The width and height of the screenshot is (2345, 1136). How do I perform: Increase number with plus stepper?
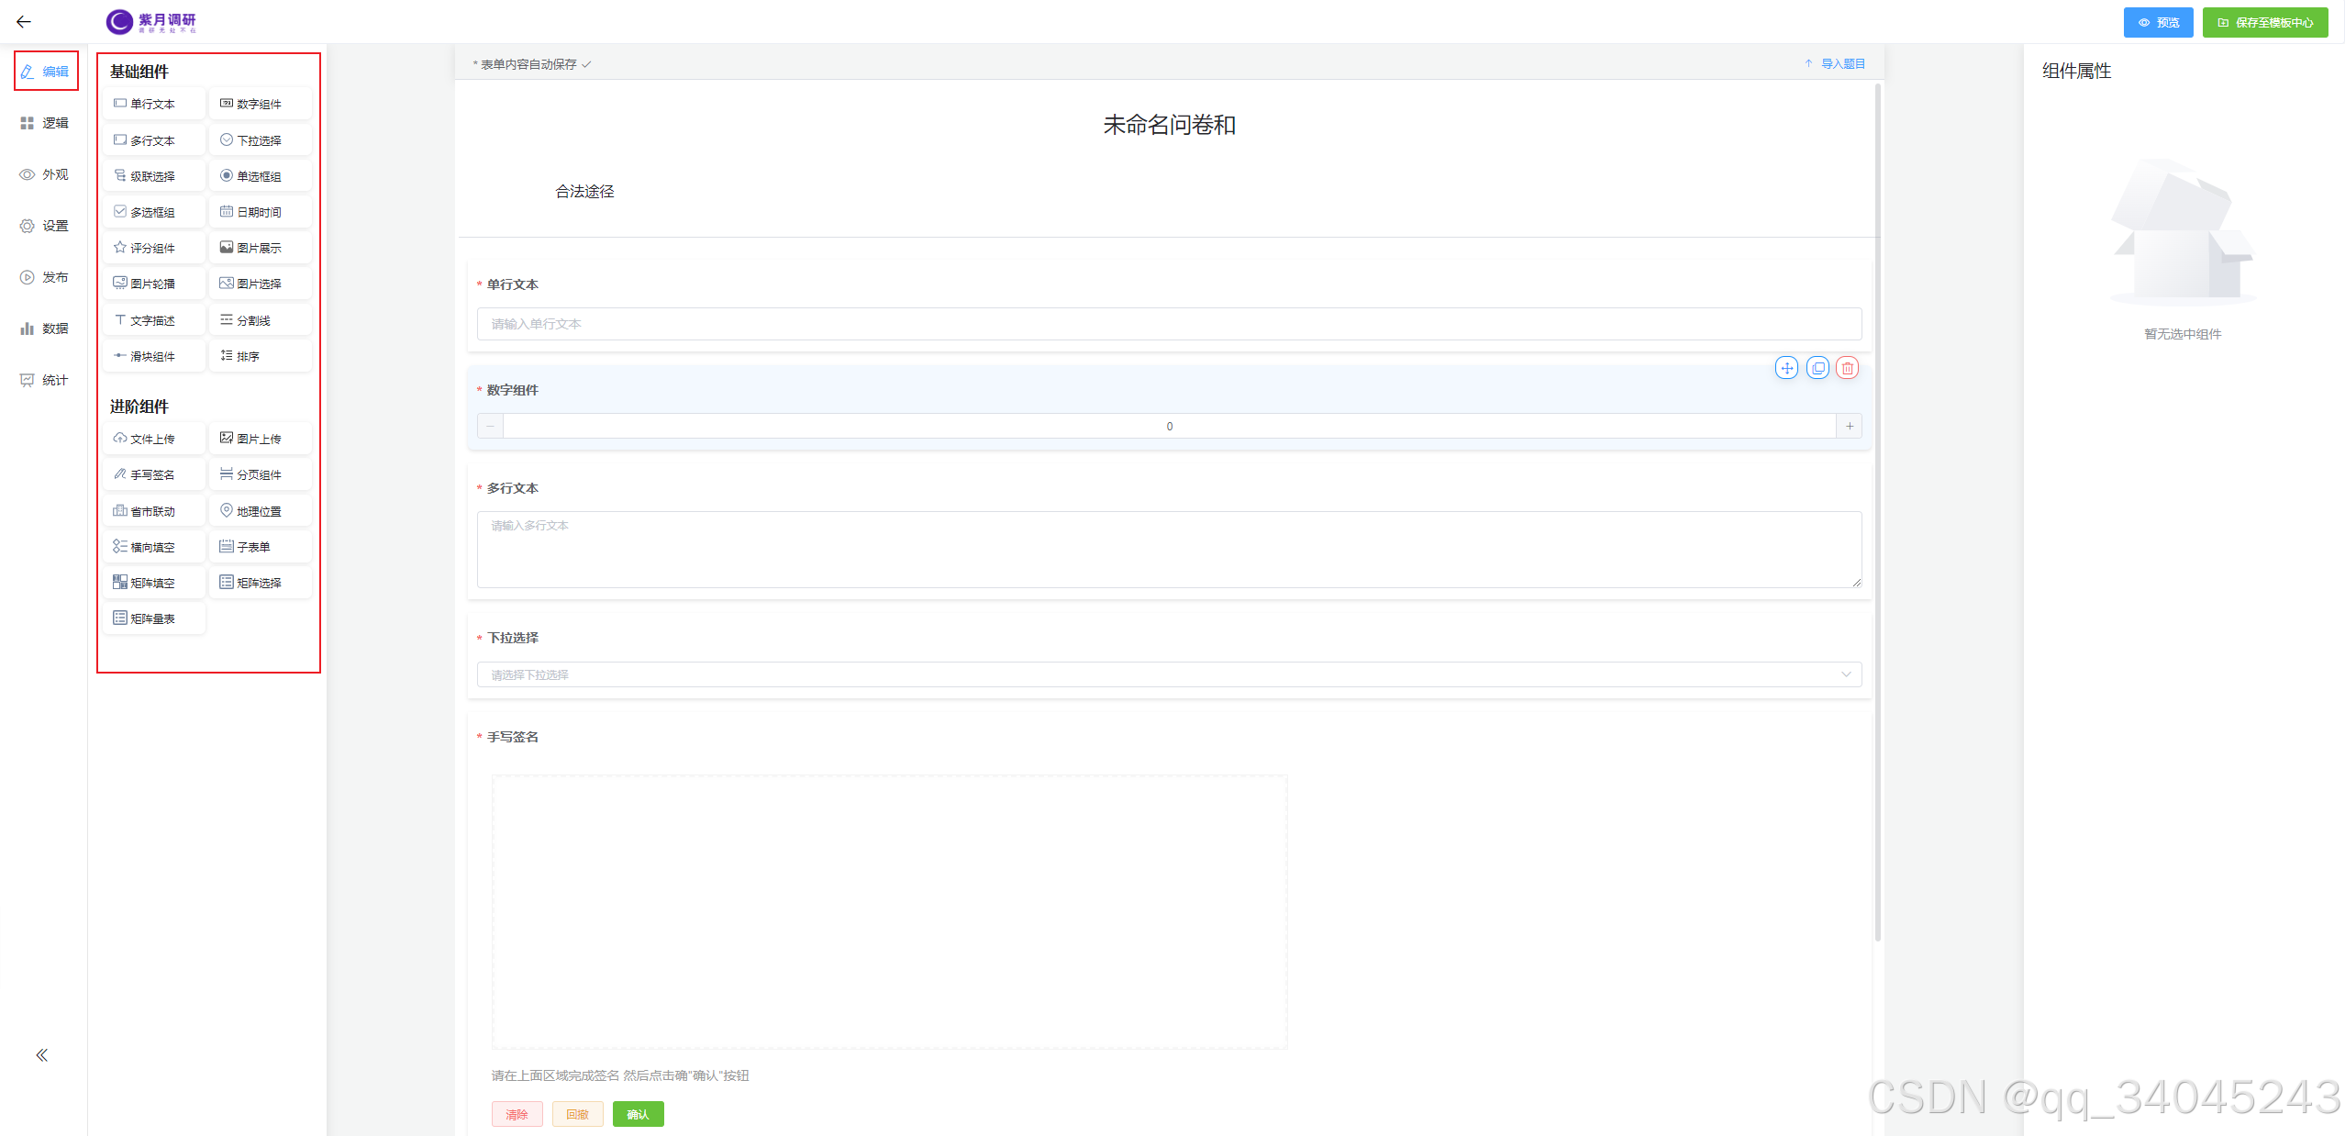1849,426
